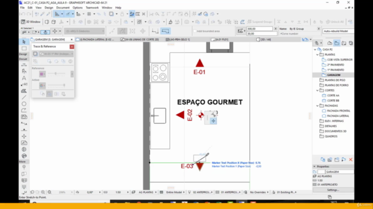
Task: Toggle Fit in Window zoom icon
Action: pyautogui.click(x=50, y=192)
